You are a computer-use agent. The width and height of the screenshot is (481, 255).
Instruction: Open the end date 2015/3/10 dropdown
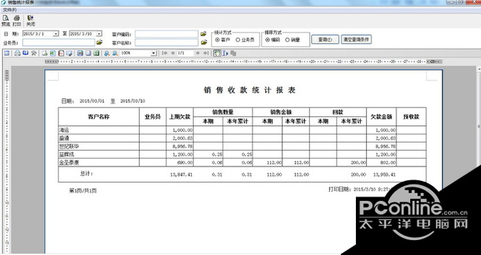click(99, 34)
